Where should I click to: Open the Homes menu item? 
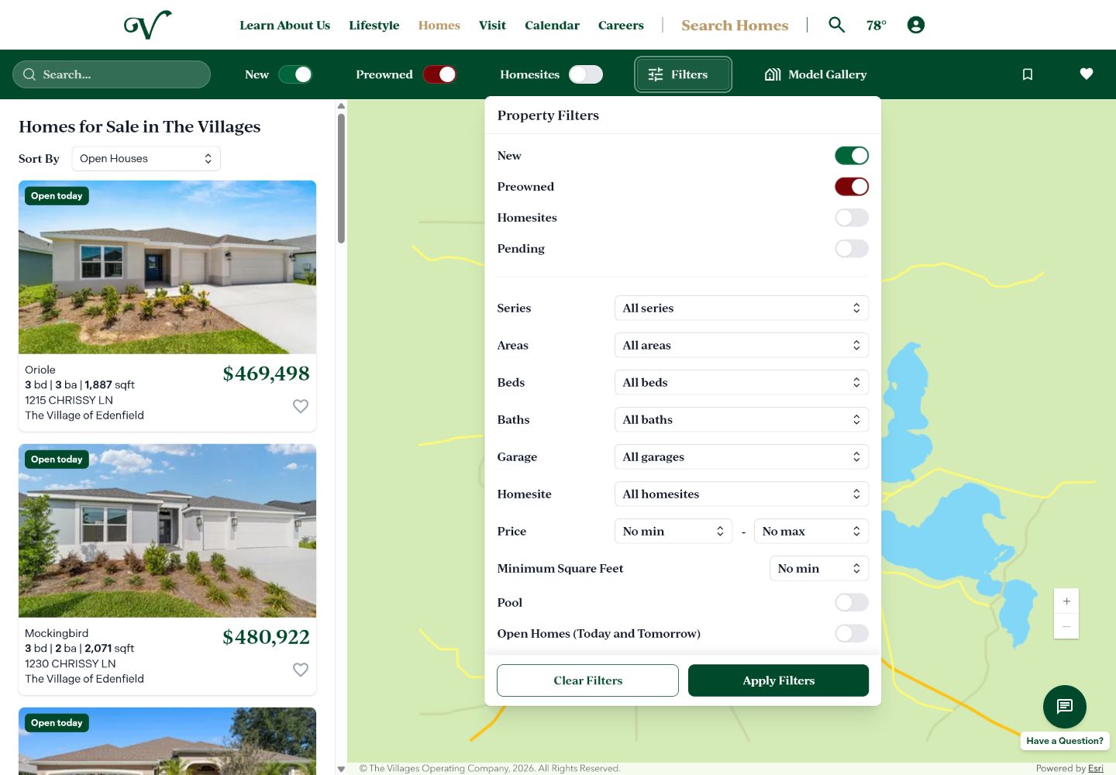[439, 26]
